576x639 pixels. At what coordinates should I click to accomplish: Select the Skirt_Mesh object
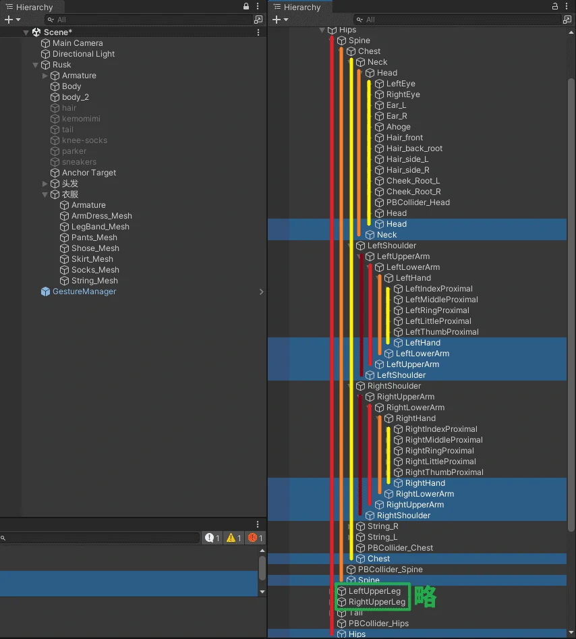pos(92,259)
